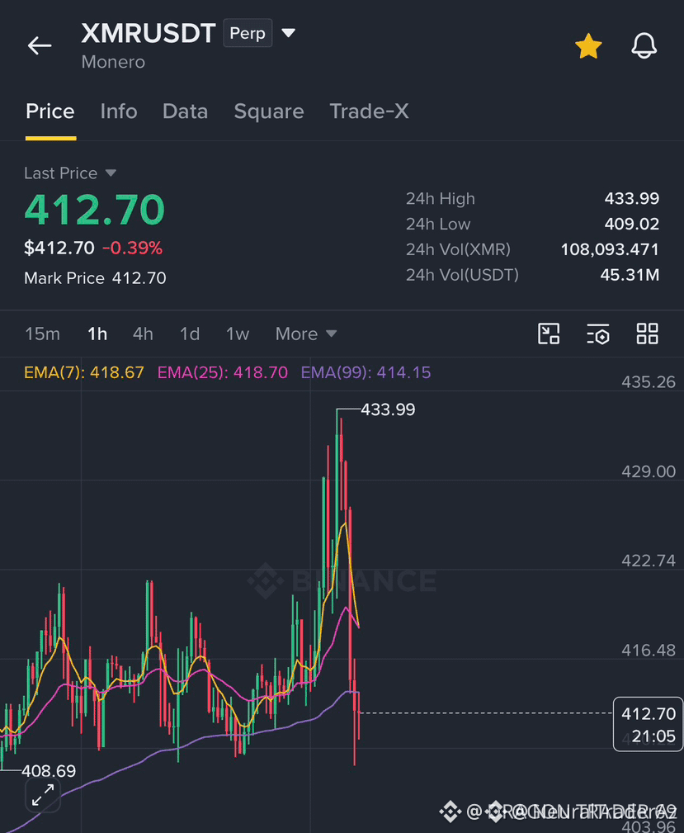Switch to the Square tab
684x833 pixels.
tap(269, 111)
